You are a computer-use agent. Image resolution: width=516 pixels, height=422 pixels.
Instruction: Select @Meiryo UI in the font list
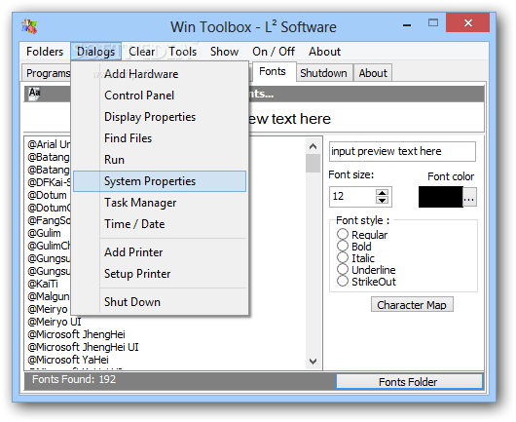[x=54, y=322]
